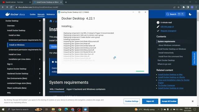Open containerd image store (Beta)
Image resolution: width=199 pixels, height=112 pixels.
click(19, 83)
